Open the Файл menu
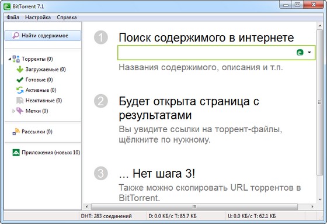Image resolution: width=327 pixels, height=224 pixels. tap(13, 18)
